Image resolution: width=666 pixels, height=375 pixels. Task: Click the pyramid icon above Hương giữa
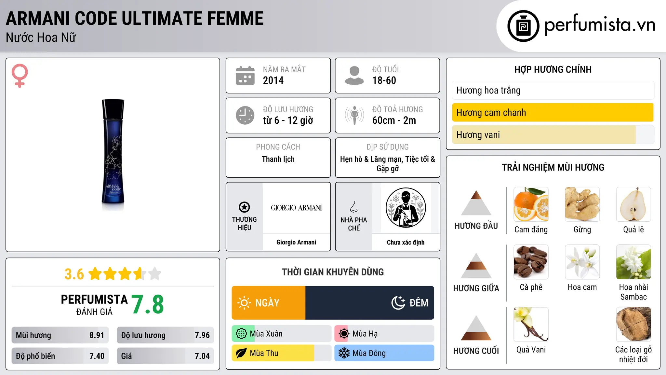coord(476,265)
